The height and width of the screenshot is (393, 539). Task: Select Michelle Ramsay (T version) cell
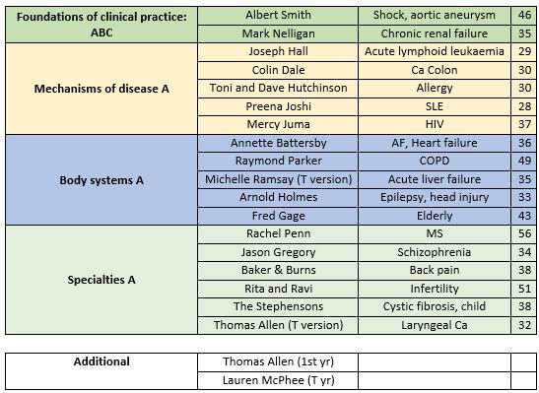[x=278, y=179]
